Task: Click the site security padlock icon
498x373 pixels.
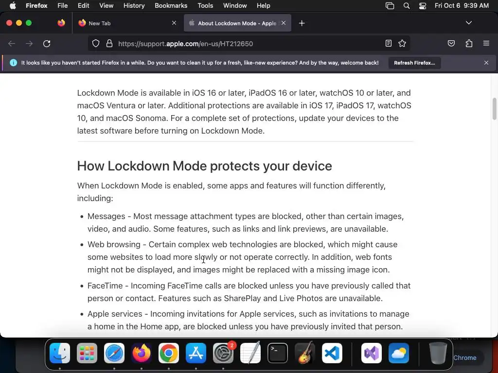Action: coord(109,43)
